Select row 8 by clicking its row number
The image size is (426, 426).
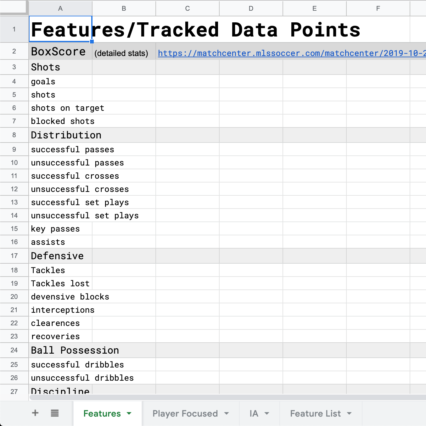coord(14,135)
